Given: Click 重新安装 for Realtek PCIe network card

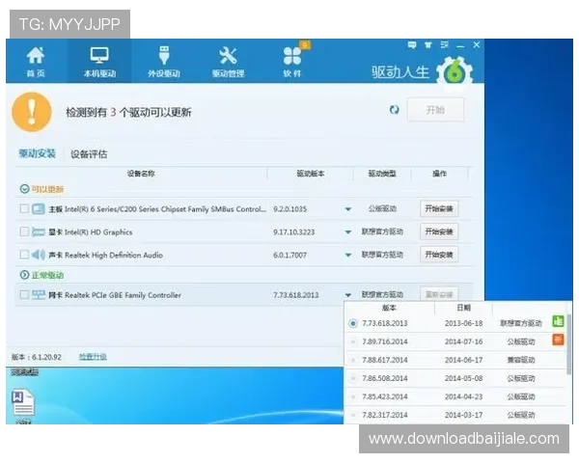Looking at the screenshot, I should point(439,294).
